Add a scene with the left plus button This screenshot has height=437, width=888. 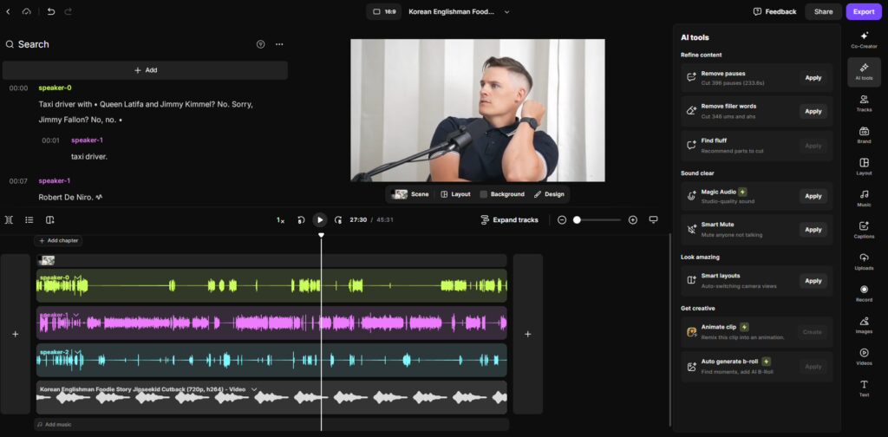point(16,334)
